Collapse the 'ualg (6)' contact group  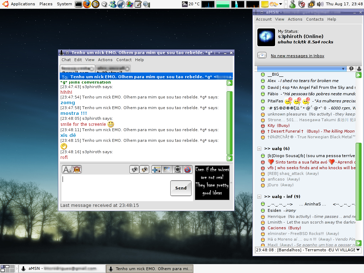(x=259, y=149)
